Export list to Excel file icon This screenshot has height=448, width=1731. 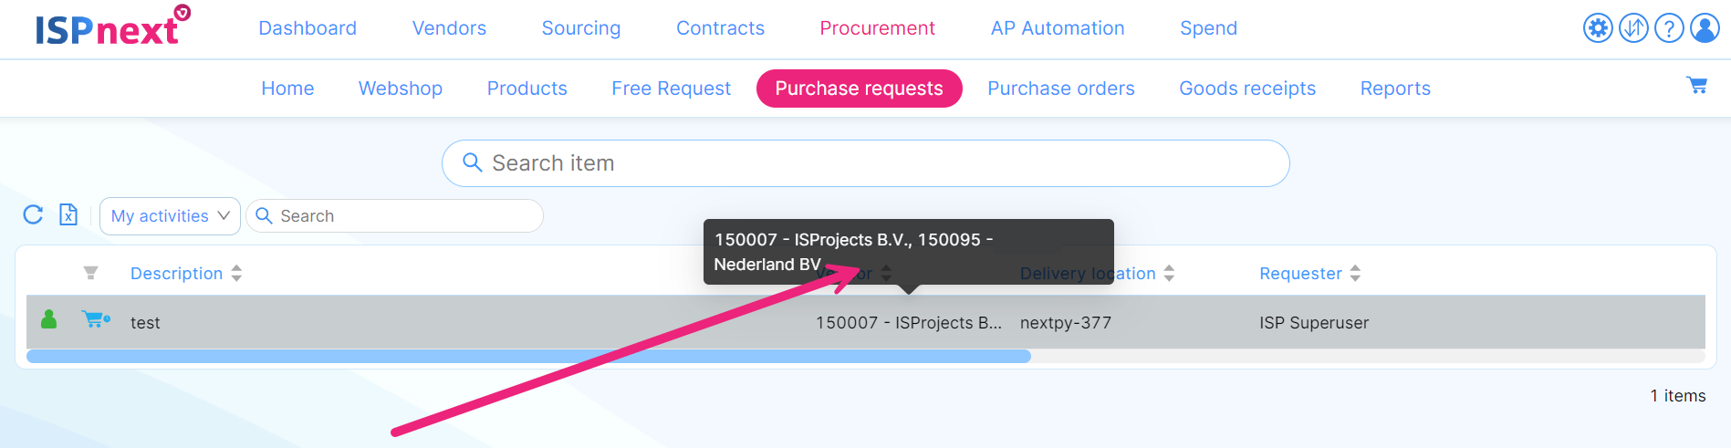click(68, 214)
